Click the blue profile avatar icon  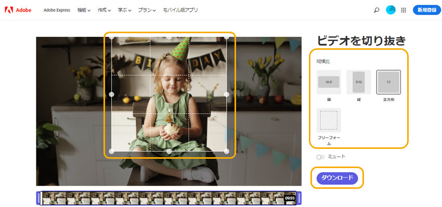pyautogui.click(x=391, y=10)
